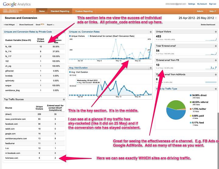Click the blue direct legend swatch

191,95
